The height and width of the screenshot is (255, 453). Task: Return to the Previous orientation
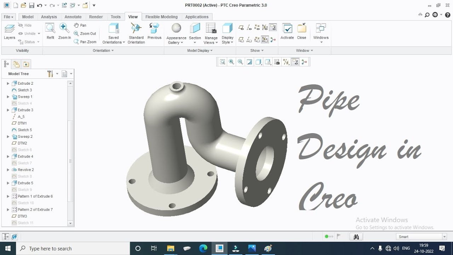click(x=154, y=32)
